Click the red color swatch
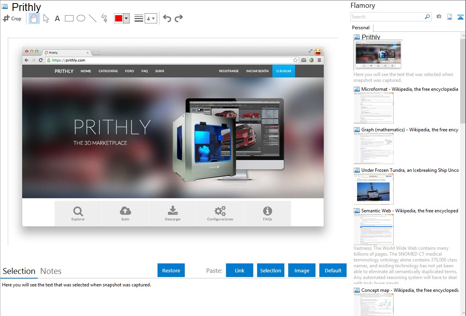This screenshot has width=466, height=316. (119, 18)
